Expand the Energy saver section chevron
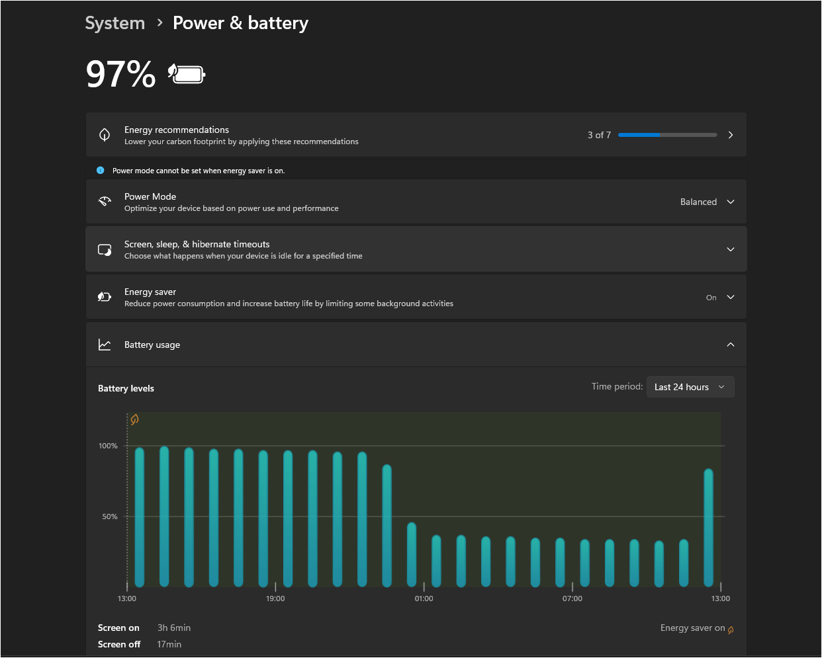The image size is (822, 658). click(x=731, y=297)
